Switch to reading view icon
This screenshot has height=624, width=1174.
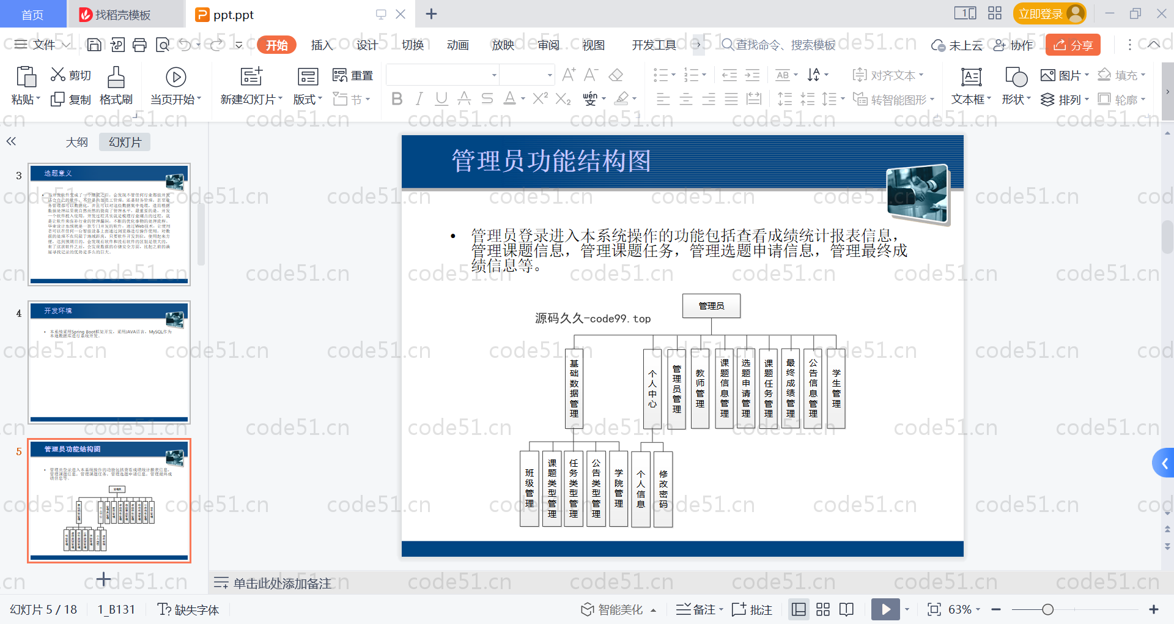[x=847, y=609]
